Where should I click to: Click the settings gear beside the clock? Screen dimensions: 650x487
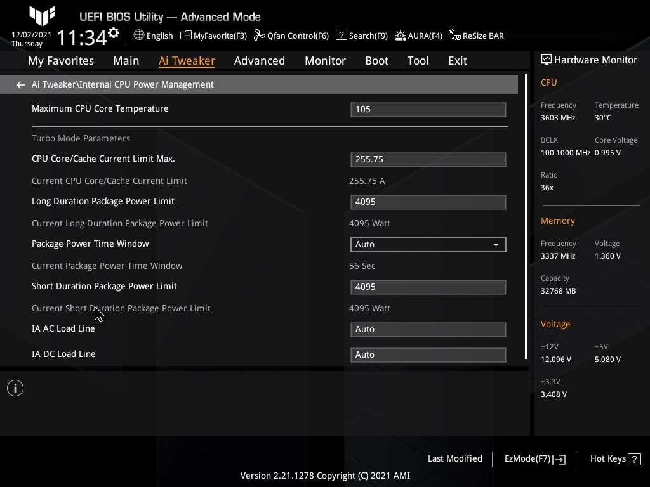pyautogui.click(x=114, y=32)
